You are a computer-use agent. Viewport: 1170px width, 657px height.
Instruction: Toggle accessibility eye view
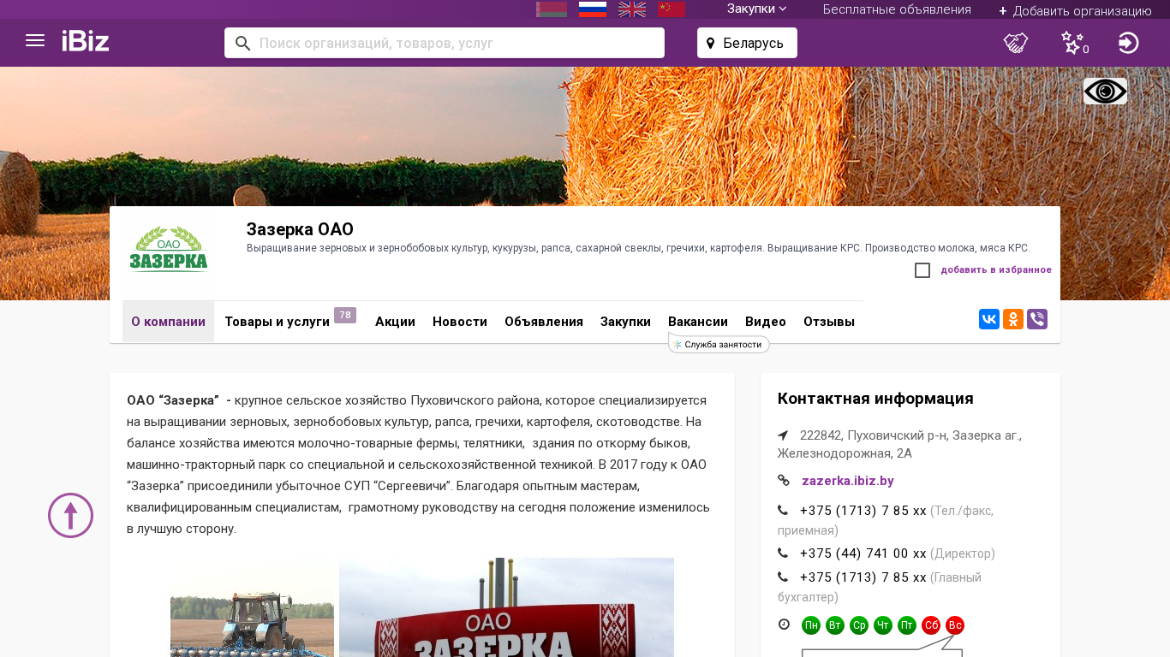pos(1105,92)
